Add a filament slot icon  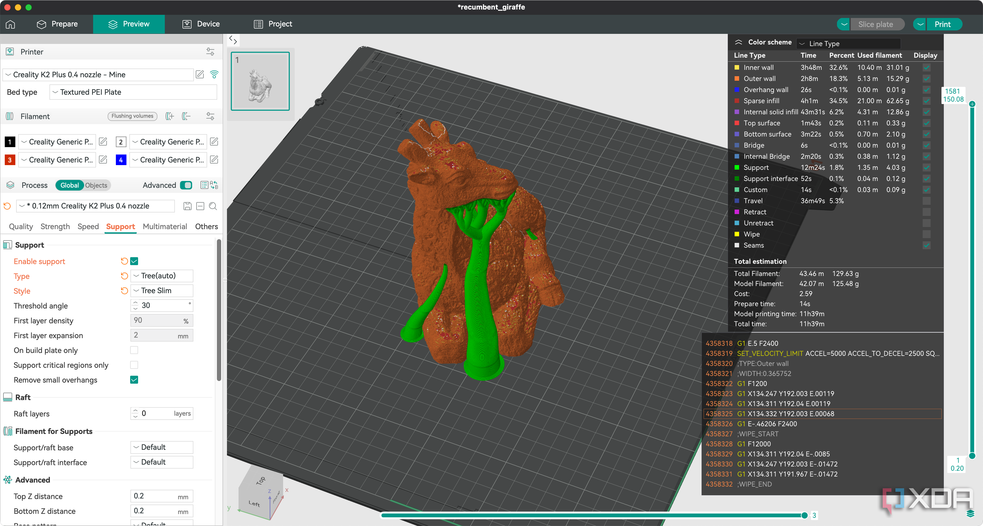pyautogui.click(x=169, y=116)
